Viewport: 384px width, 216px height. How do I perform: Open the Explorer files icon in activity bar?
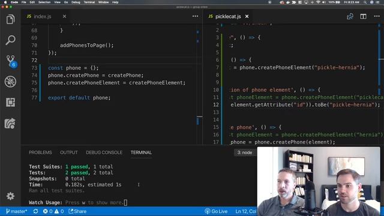(x=10, y=20)
